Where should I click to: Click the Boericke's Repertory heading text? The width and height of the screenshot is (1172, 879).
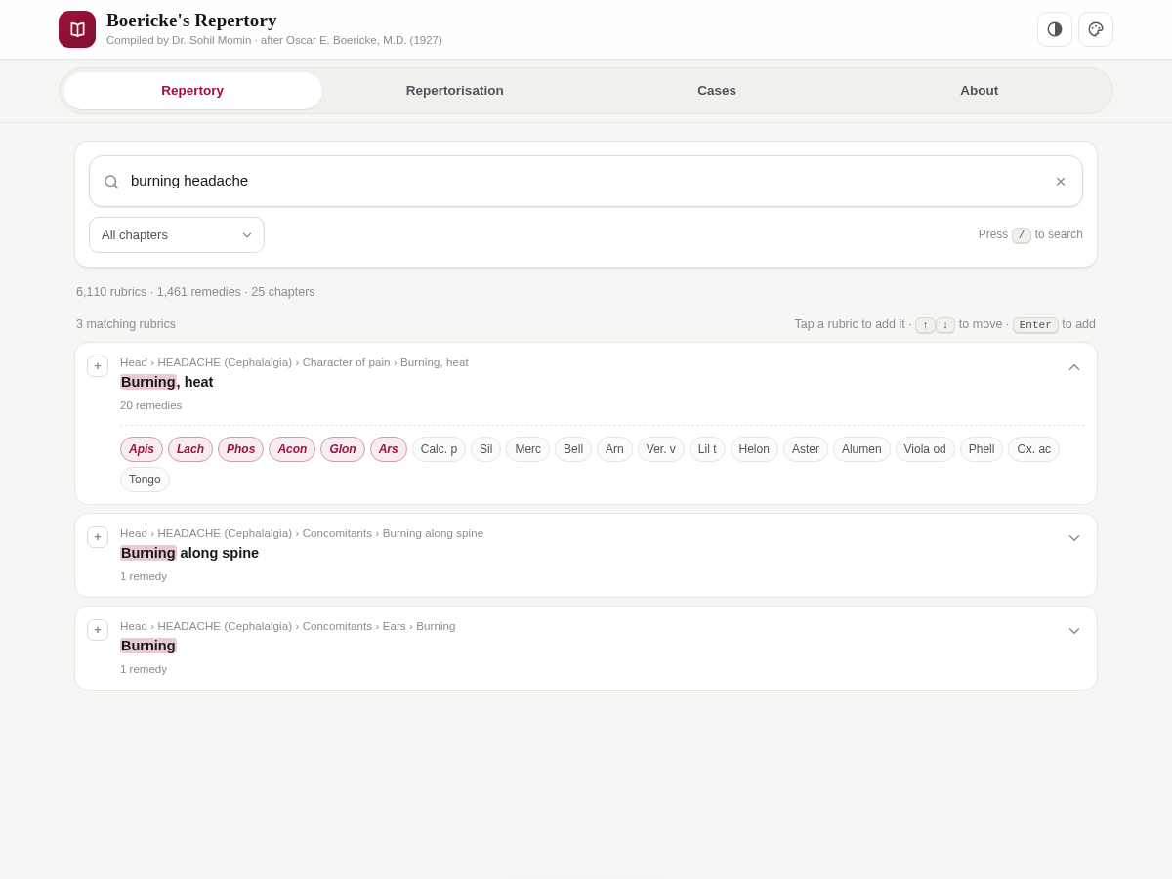(x=191, y=21)
